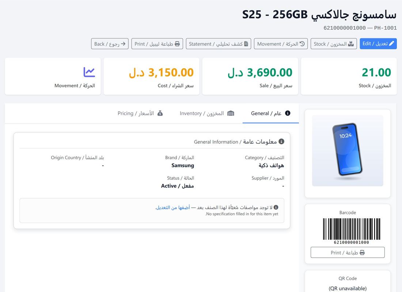The width and height of the screenshot is (402, 292).
Task: Click printer icon on barcode Print button
Action: pyautogui.click(x=362, y=253)
